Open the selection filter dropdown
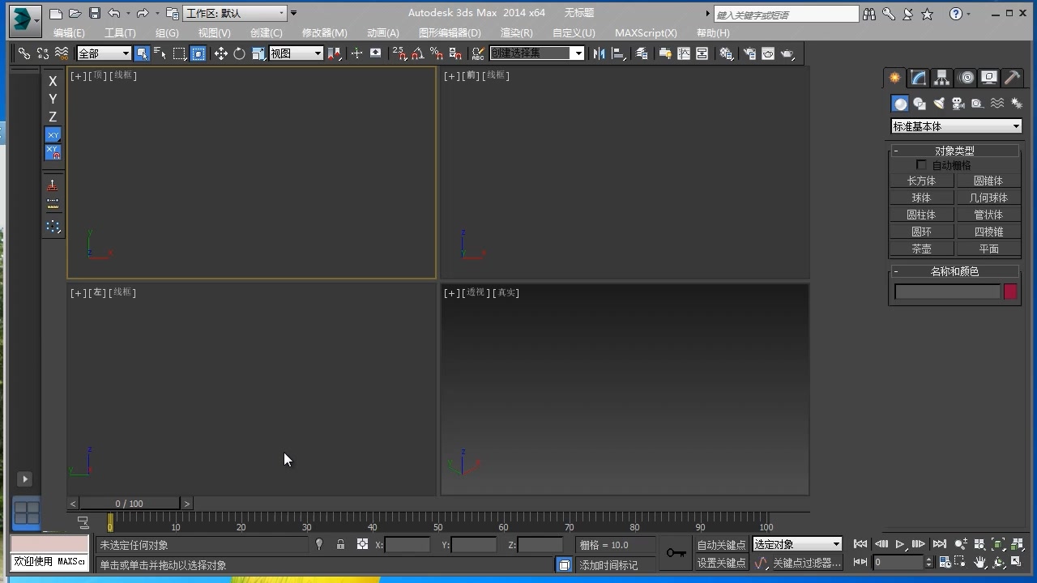The height and width of the screenshot is (583, 1037). pos(104,53)
